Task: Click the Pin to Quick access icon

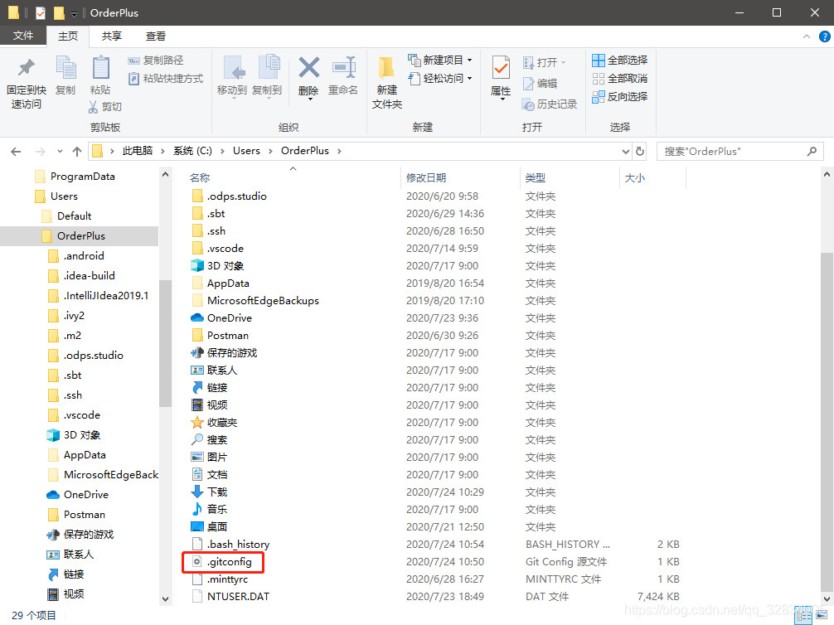Action: point(26,67)
